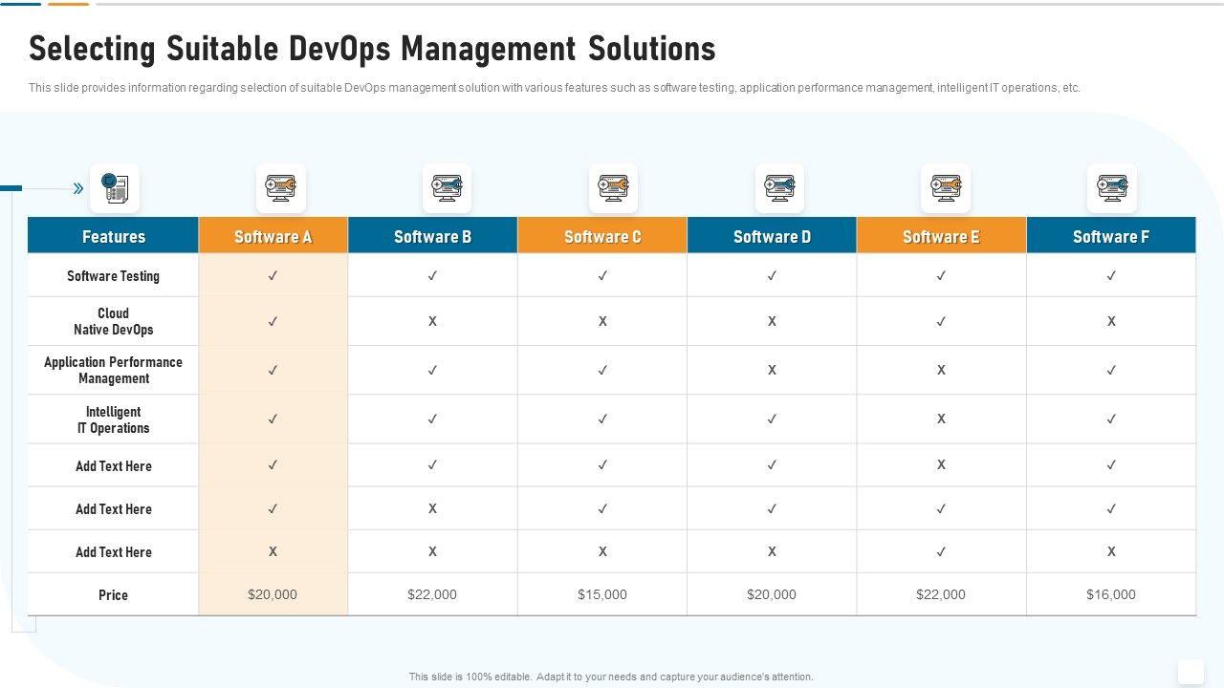Select Software A checkmark for Software Testing

point(273,275)
